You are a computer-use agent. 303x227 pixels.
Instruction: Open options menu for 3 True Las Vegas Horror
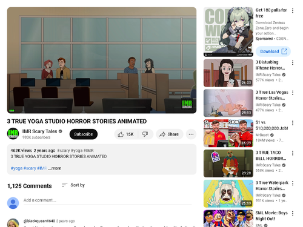coord(293,93)
